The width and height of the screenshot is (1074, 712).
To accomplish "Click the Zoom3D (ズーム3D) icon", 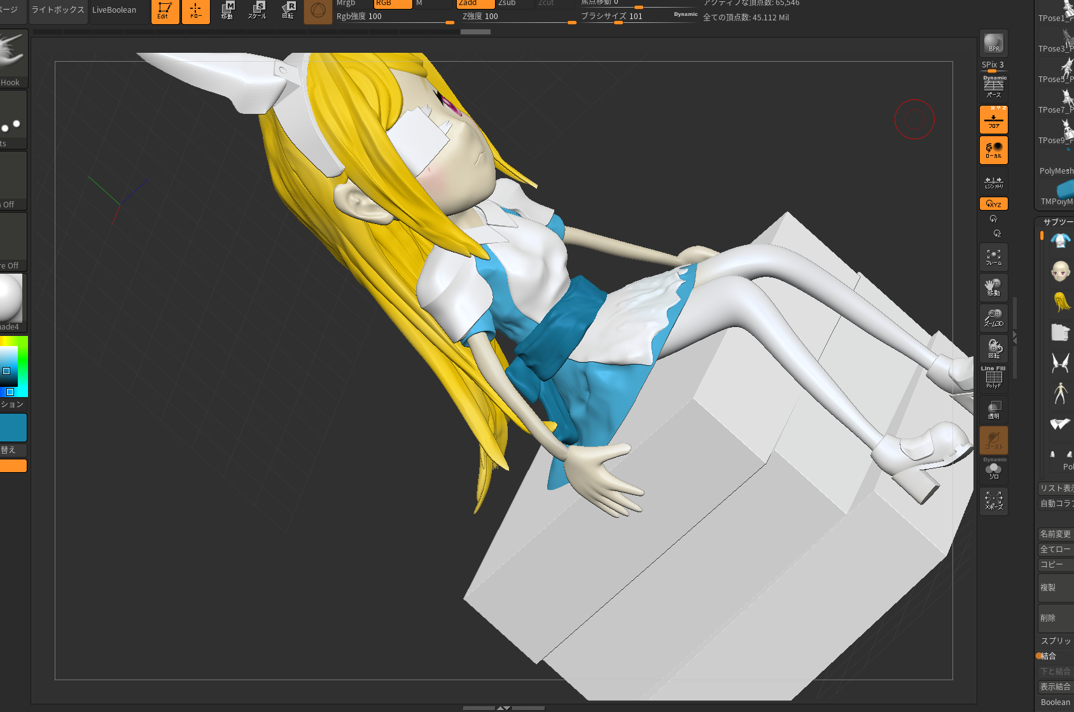I will click(x=993, y=318).
